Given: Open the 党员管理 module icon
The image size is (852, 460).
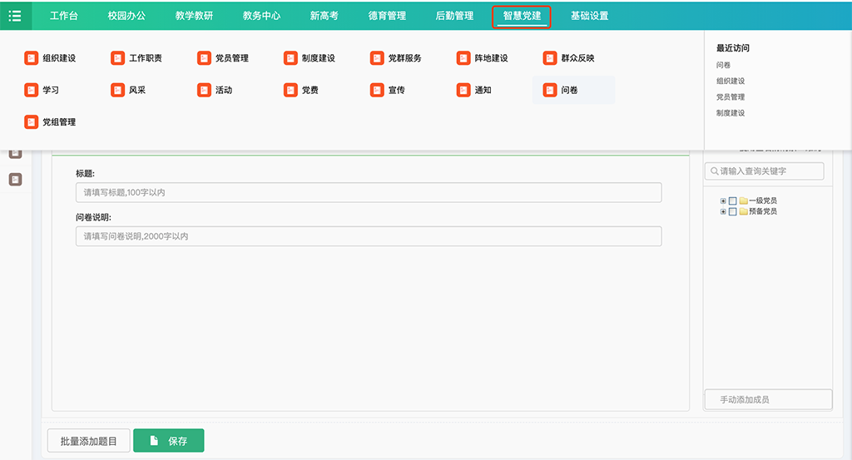Looking at the screenshot, I should click(x=204, y=58).
